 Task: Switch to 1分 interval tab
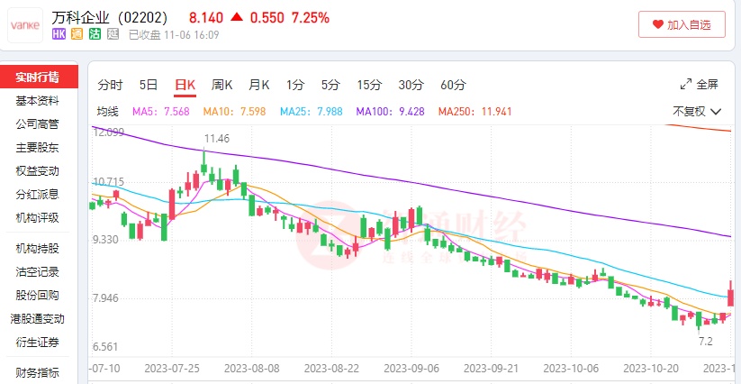pyautogui.click(x=295, y=85)
